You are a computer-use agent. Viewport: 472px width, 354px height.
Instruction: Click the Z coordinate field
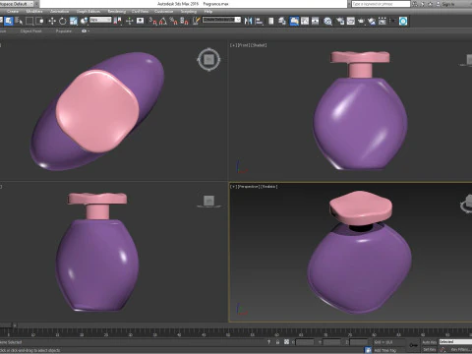click(x=359, y=342)
